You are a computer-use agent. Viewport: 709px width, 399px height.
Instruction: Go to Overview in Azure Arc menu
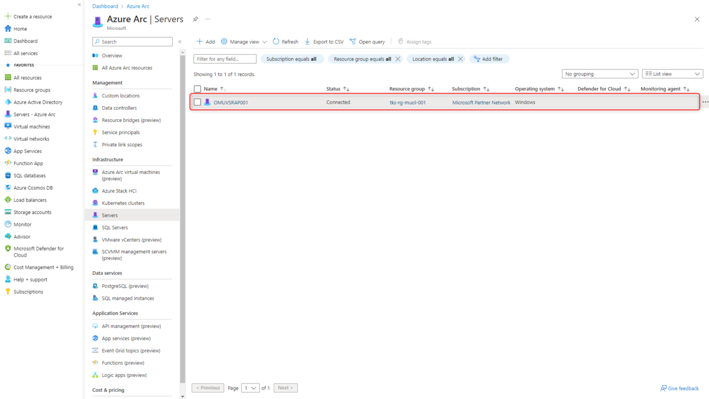click(112, 55)
